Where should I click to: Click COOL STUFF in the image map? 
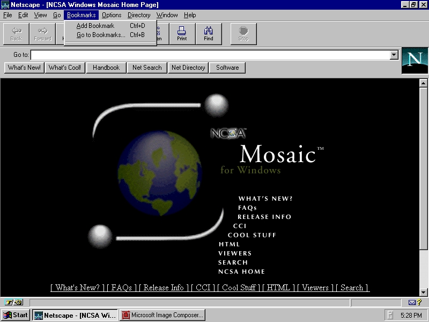(252, 235)
